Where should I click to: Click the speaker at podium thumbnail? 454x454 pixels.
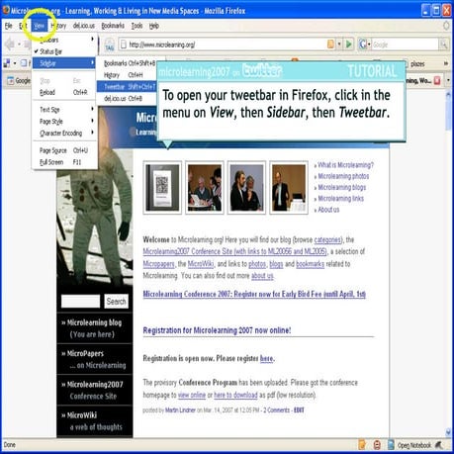pos(289,188)
